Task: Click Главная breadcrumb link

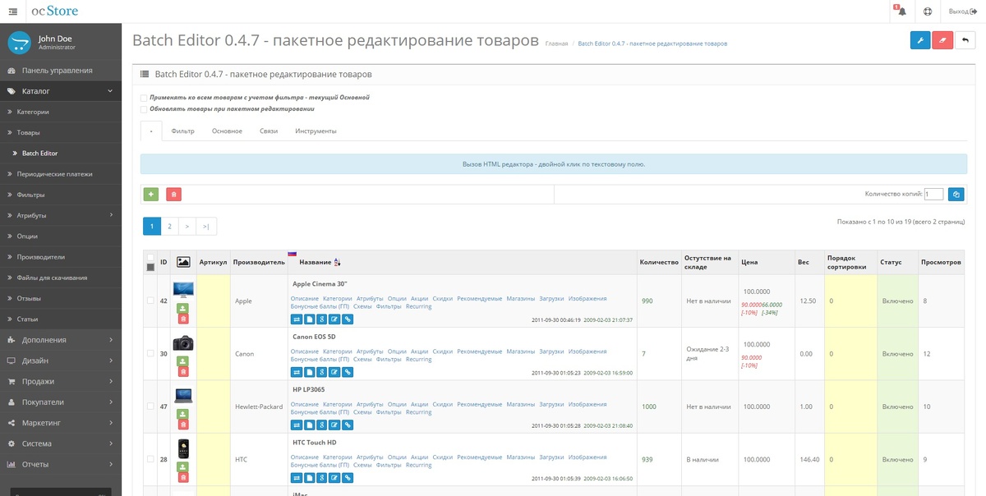Action: click(x=556, y=44)
